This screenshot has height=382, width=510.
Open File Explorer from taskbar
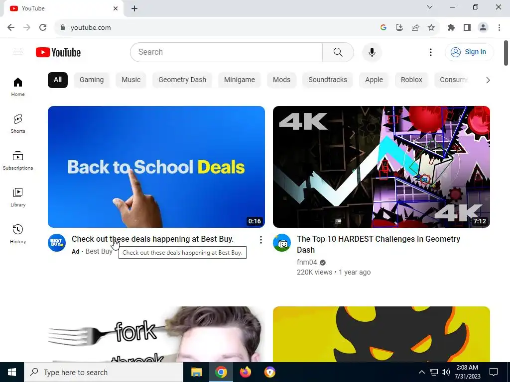tap(196, 372)
